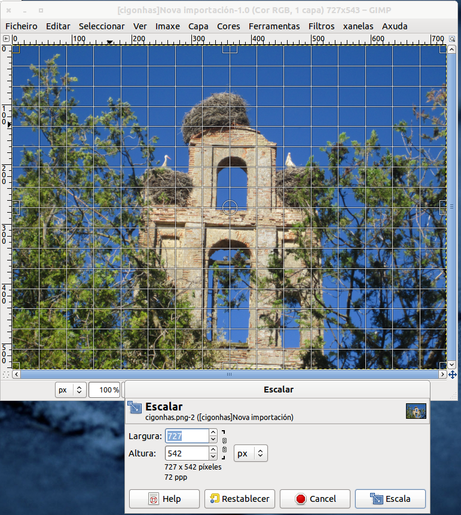Open the image menu arrow at ruler corner
Screen dimensions: 461x515
point(6,39)
